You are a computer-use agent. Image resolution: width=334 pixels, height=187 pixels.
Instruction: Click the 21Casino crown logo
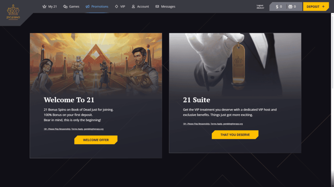pyautogui.click(x=13, y=12)
